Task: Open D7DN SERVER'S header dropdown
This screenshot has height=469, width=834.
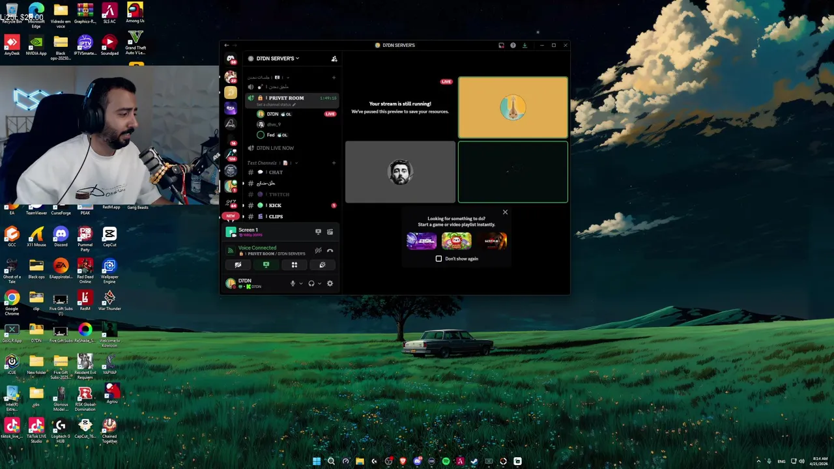Action: click(278, 59)
